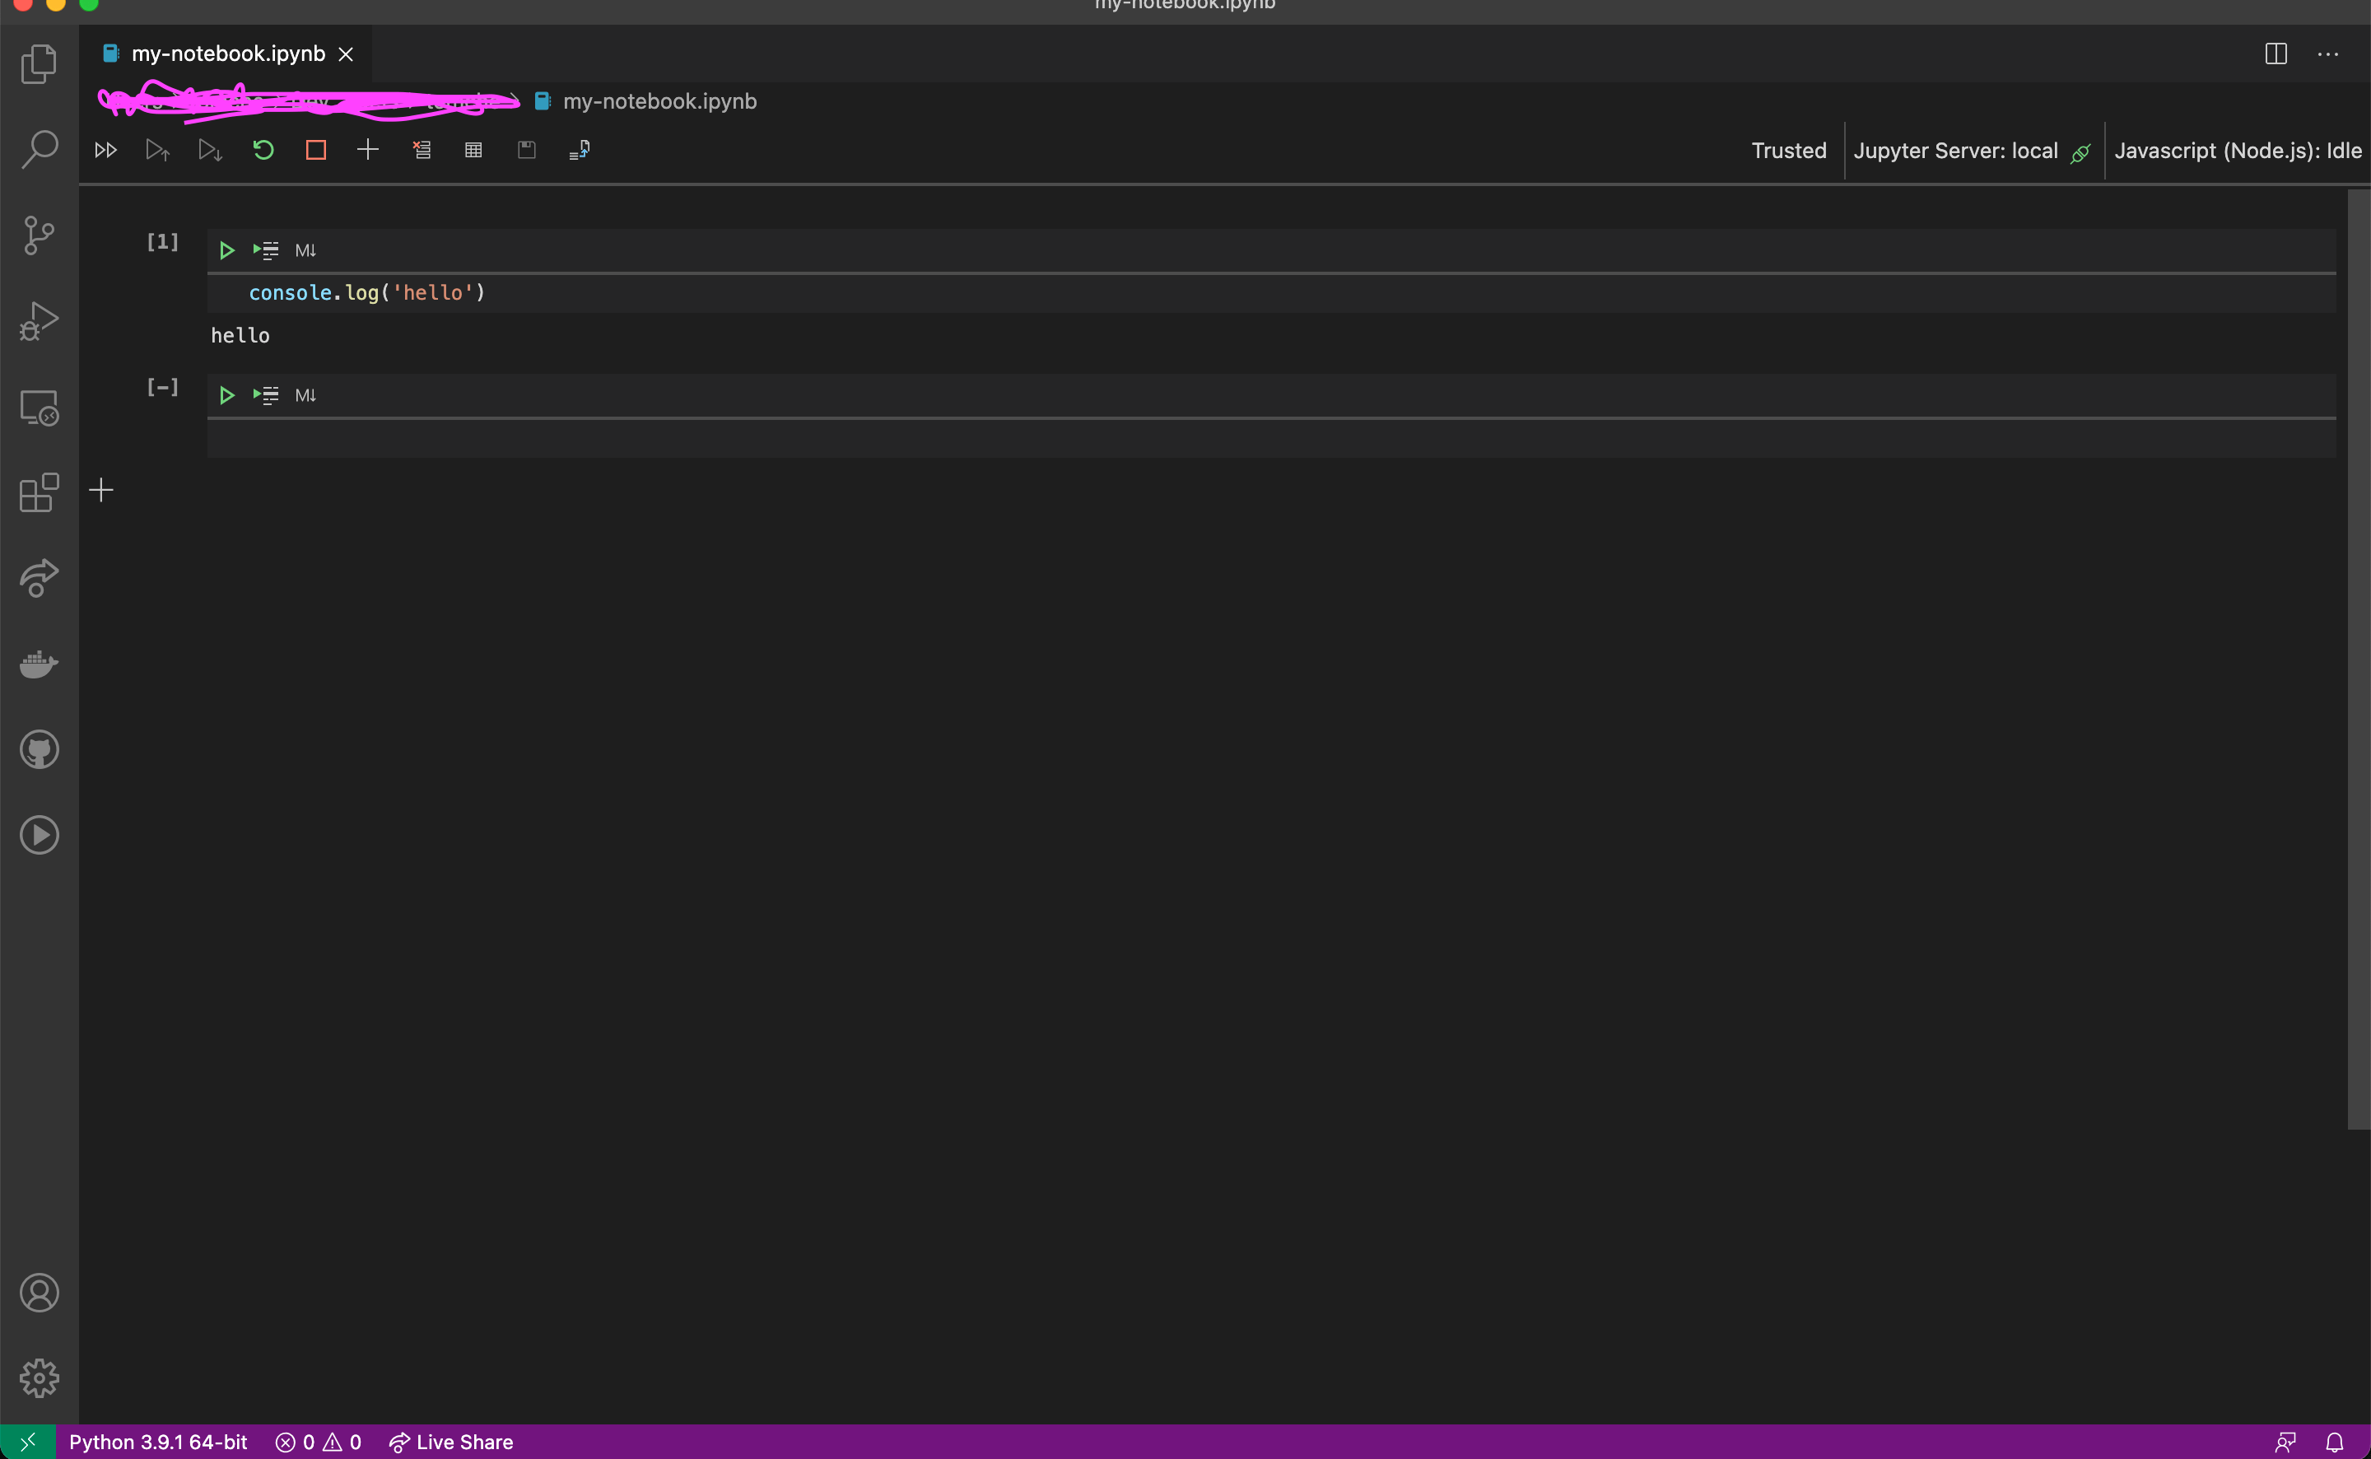Open the GitHub sidebar icon

pos(40,750)
